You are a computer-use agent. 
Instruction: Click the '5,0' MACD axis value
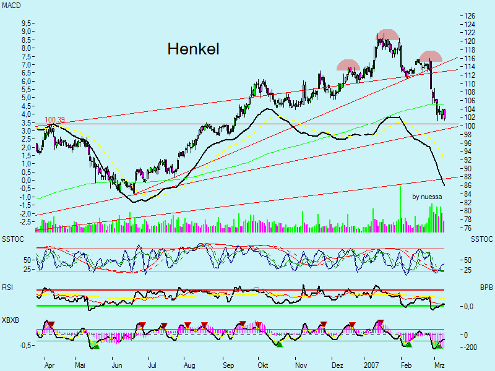pyautogui.click(x=26, y=98)
